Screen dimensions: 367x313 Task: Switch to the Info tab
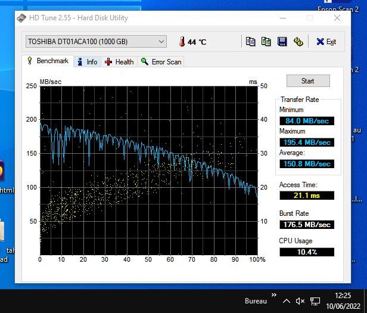coord(87,61)
